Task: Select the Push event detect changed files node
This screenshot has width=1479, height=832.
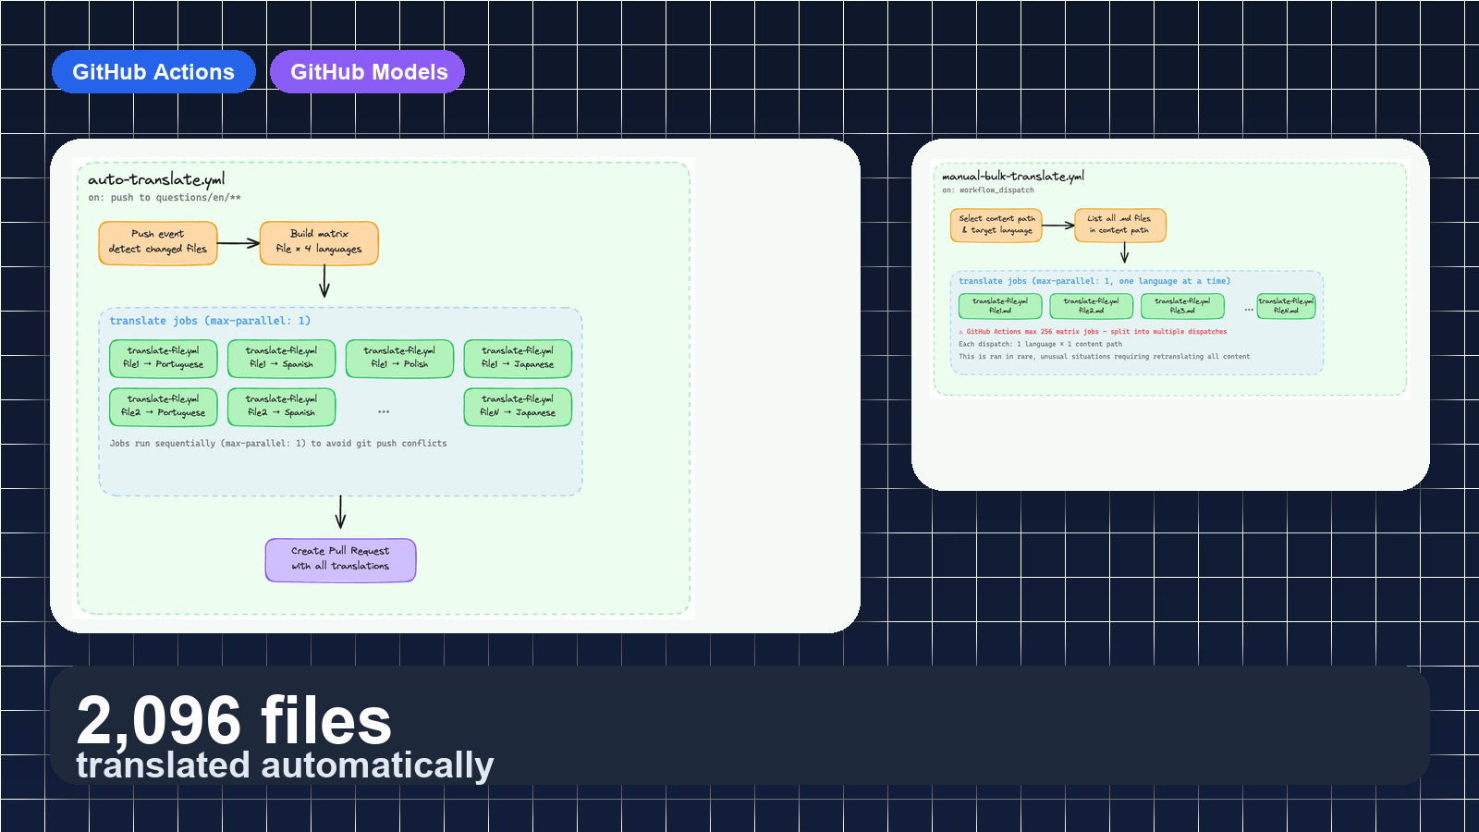Action: pos(159,242)
